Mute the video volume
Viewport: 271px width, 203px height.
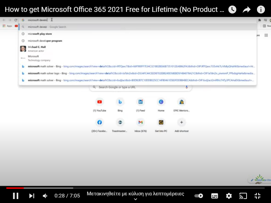click(x=45, y=196)
